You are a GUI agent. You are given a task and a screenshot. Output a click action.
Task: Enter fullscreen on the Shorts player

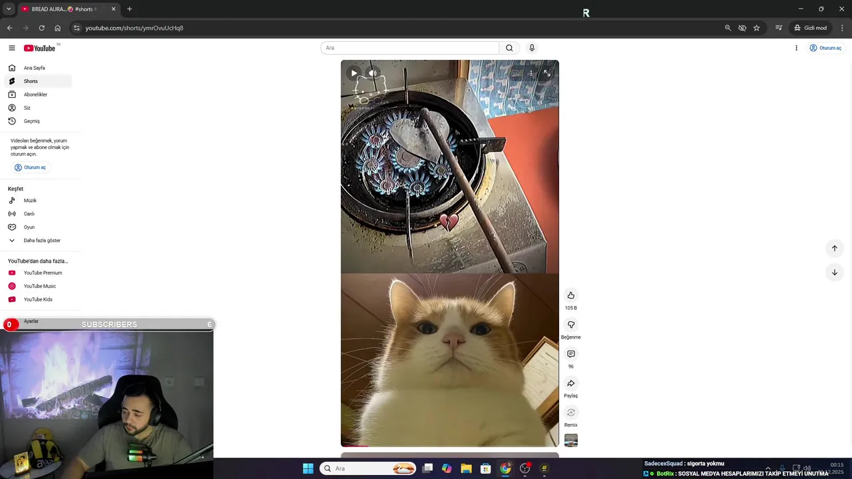[x=546, y=73]
